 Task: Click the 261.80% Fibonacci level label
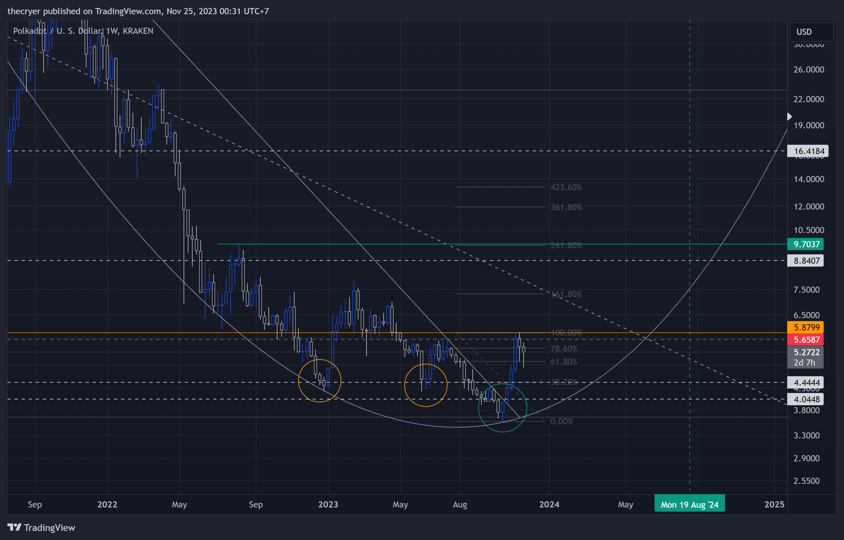click(566, 245)
